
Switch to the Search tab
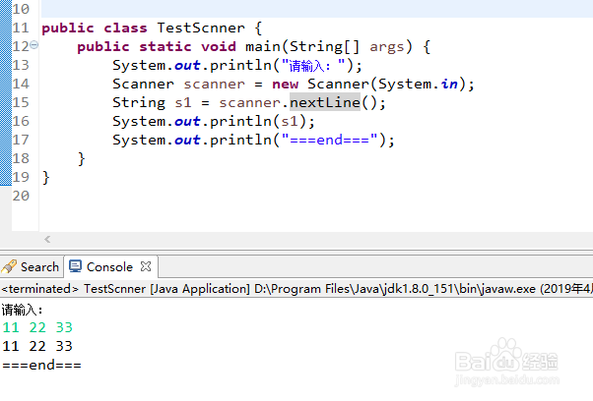coord(31,266)
